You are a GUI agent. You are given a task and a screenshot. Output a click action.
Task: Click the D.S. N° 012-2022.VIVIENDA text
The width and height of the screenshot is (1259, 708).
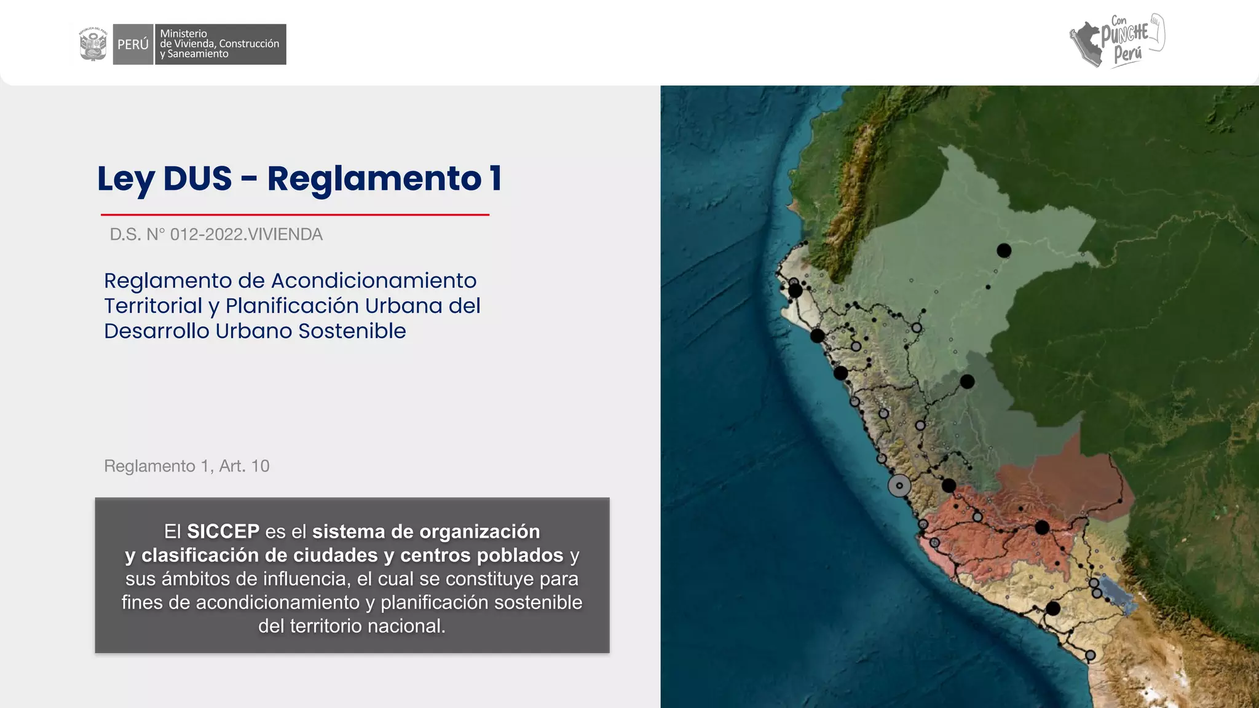(216, 234)
